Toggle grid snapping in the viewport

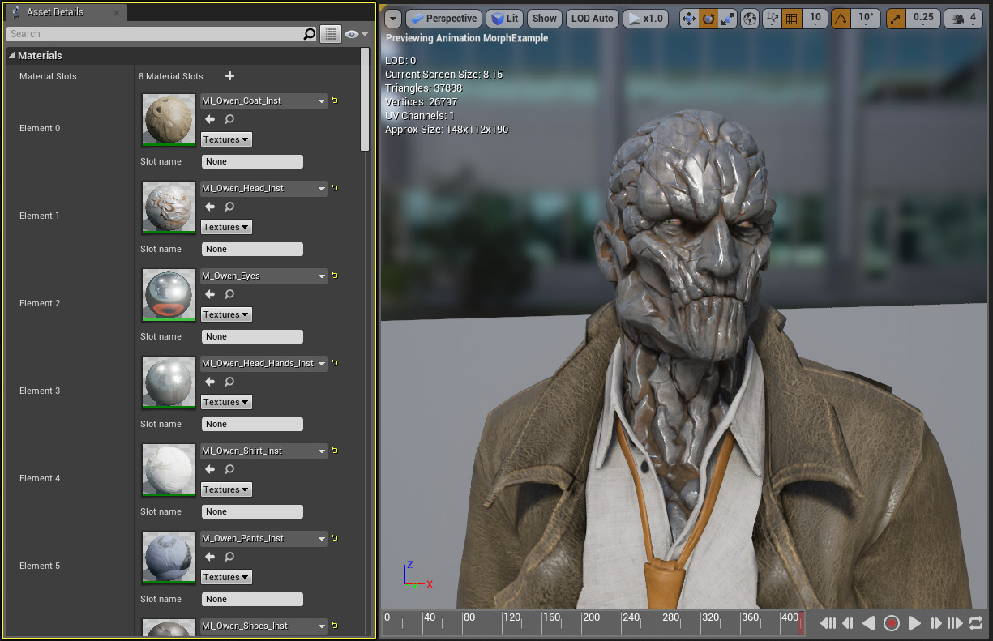(793, 19)
